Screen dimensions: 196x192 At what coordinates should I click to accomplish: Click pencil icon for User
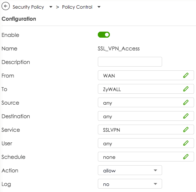(x=186, y=143)
